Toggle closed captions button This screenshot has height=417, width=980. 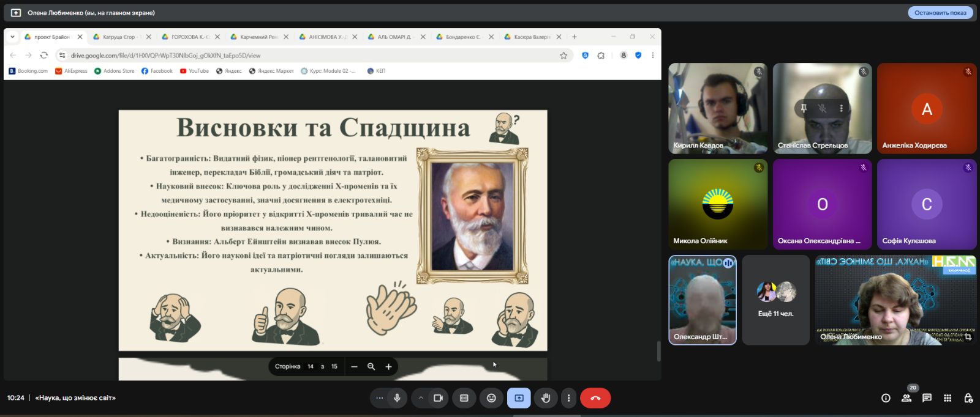(x=464, y=398)
